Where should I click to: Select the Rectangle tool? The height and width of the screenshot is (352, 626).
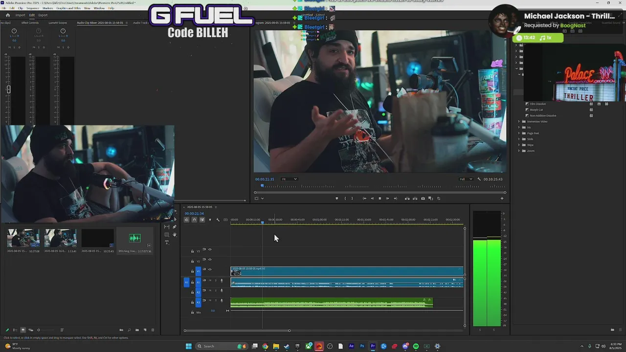[167, 235]
